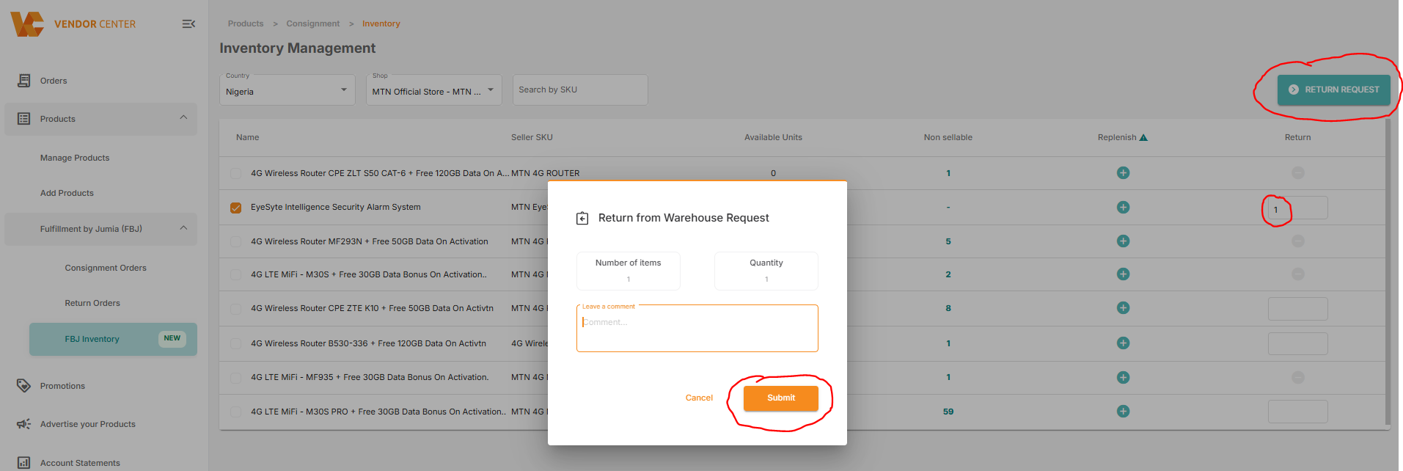Click return quantity field for B530-336 router
The image size is (1403, 471).
pyautogui.click(x=1297, y=343)
